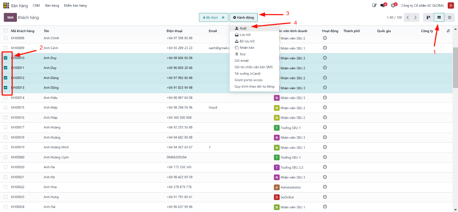This screenshot has height=212, width=458.
Task: Open the Điểm bán hàng top menu
Action: (x=75, y=6)
